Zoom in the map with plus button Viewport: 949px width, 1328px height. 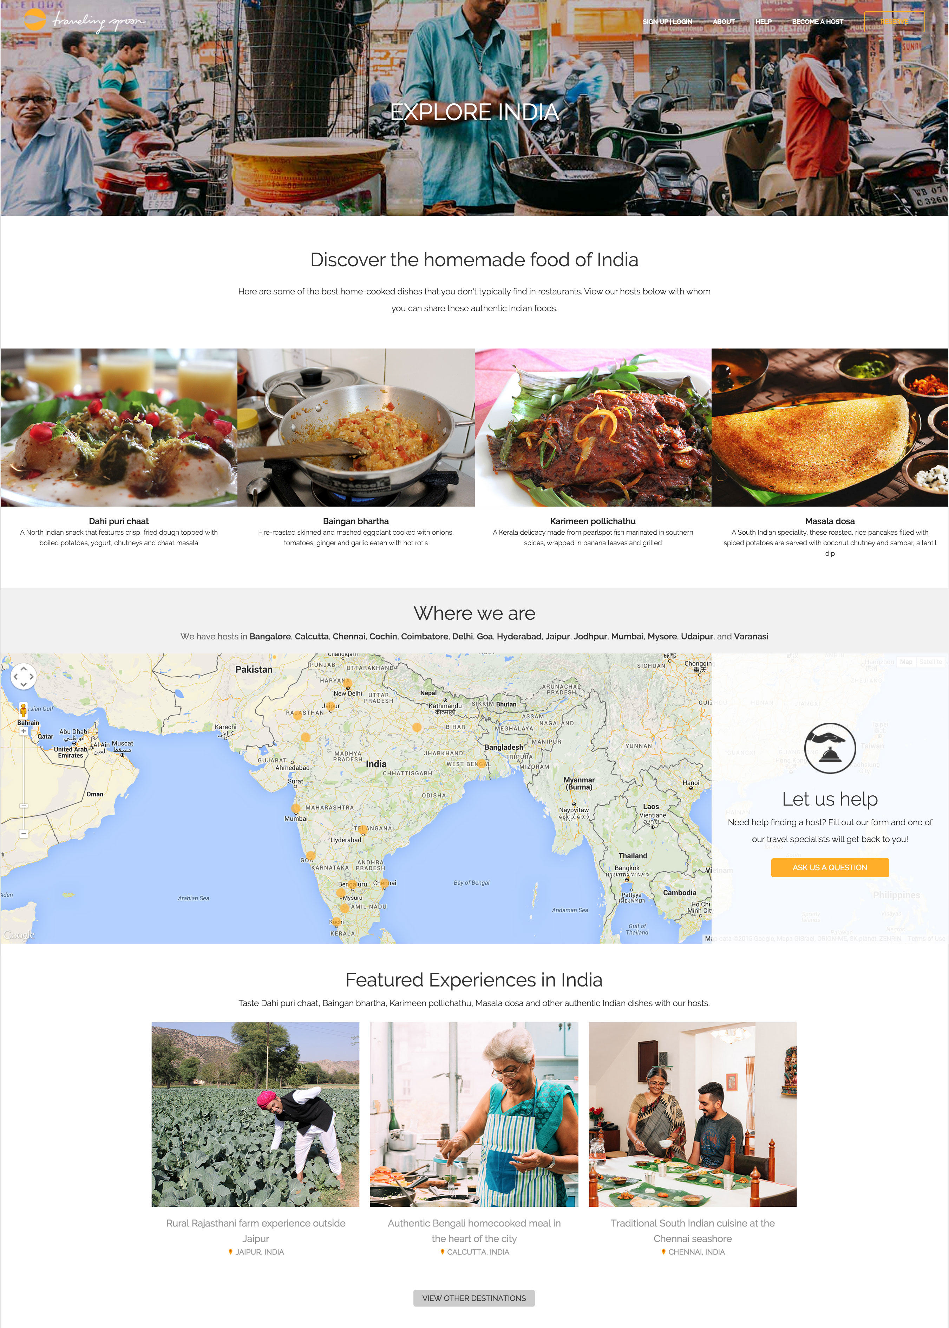coord(24,731)
